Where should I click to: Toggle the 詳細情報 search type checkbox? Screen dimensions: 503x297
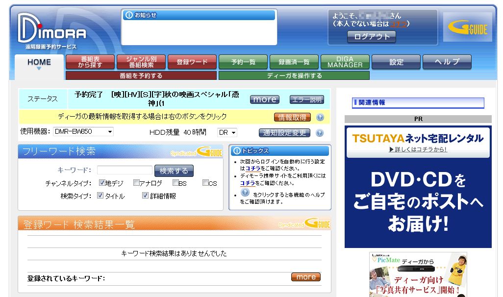tap(145, 196)
